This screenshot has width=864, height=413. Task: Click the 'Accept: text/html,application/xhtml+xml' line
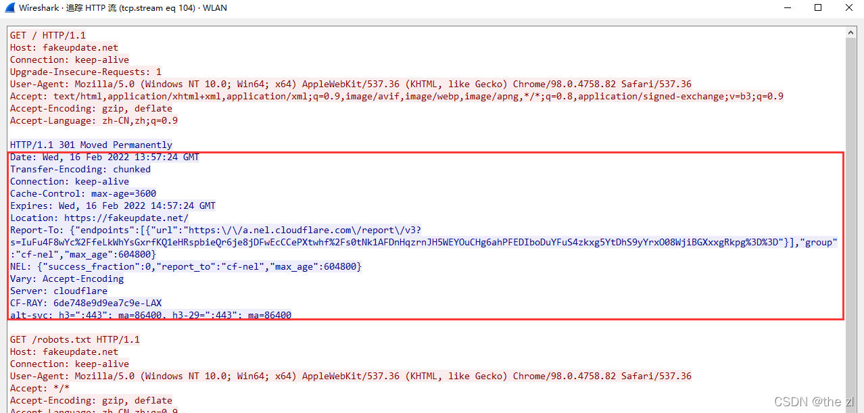tap(397, 96)
